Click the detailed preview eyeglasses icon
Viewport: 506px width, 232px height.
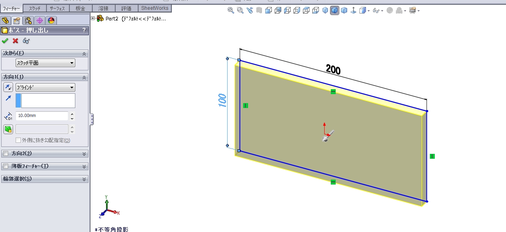[26, 41]
